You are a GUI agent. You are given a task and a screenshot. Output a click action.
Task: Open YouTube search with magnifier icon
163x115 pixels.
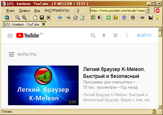point(93,36)
